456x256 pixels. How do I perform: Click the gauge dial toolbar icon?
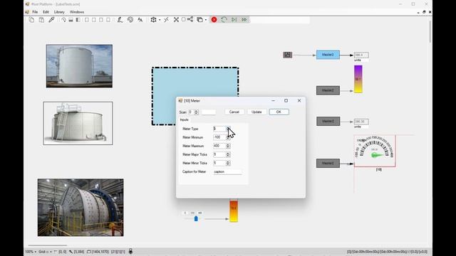[x=63, y=20]
